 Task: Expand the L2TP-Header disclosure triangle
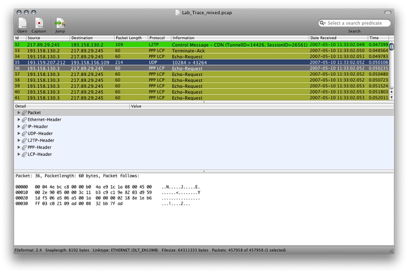coord(19,140)
